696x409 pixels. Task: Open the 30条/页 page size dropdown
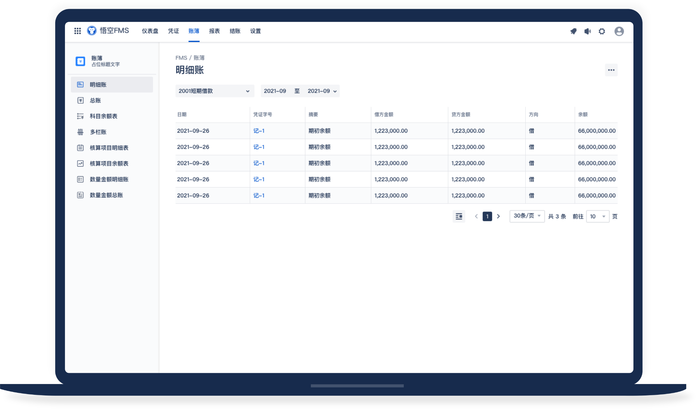click(527, 216)
